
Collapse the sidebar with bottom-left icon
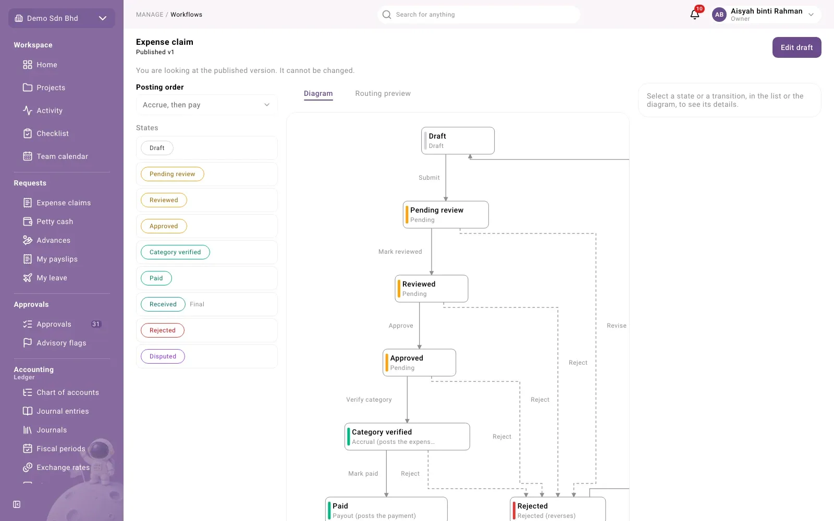pos(17,504)
